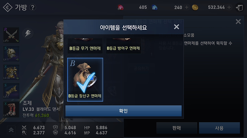This screenshot has width=247, height=138.
Task: Tap the back arrow beside 가방
Action: click(x=8, y=8)
